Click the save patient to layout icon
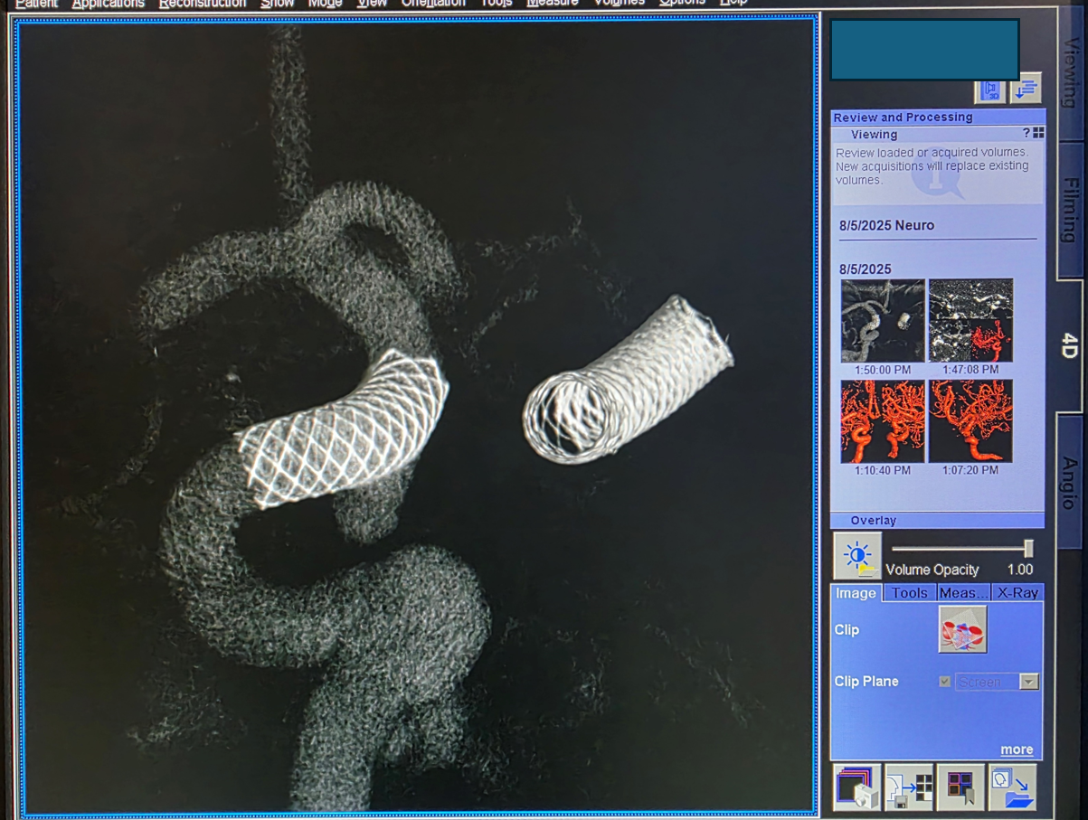The height and width of the screenshot is (820, 1088). [908, 787]
